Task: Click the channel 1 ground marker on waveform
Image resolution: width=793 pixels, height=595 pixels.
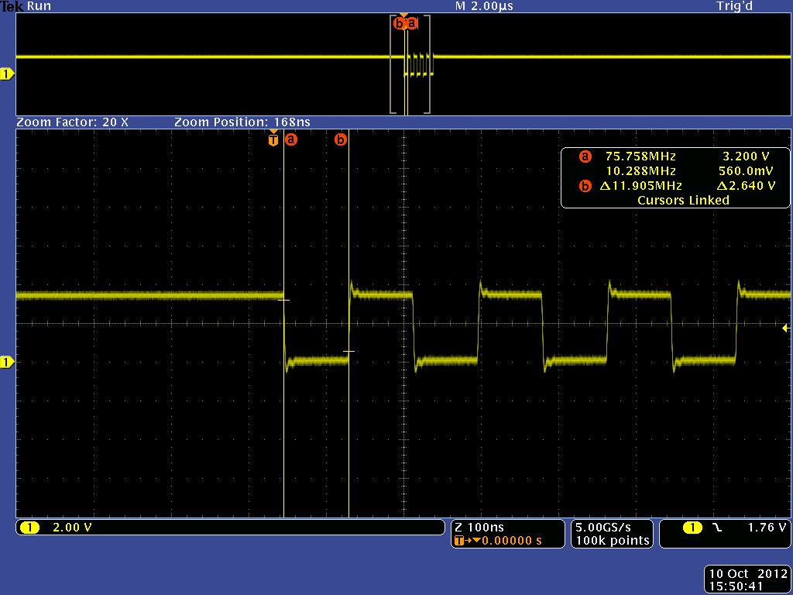Action: pos(8,362)
